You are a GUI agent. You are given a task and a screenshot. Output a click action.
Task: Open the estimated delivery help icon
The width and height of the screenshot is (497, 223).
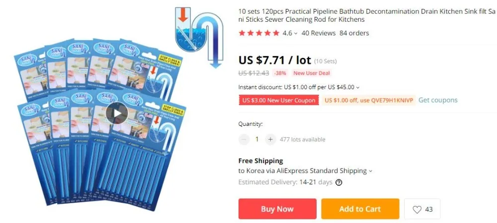click(x=338, y=182)
